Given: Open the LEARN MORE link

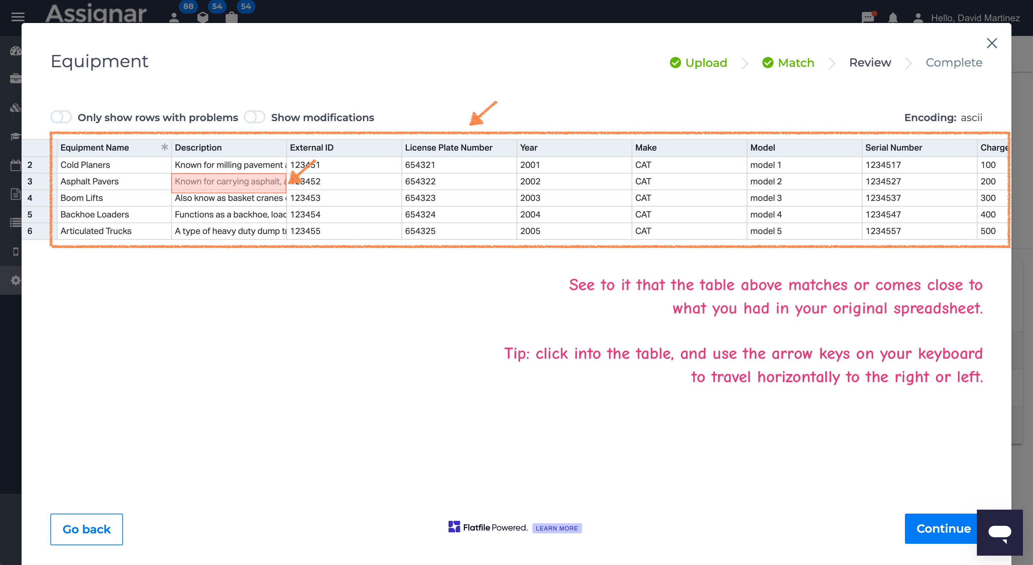Looking at the screenshot, I should [556, 528].
